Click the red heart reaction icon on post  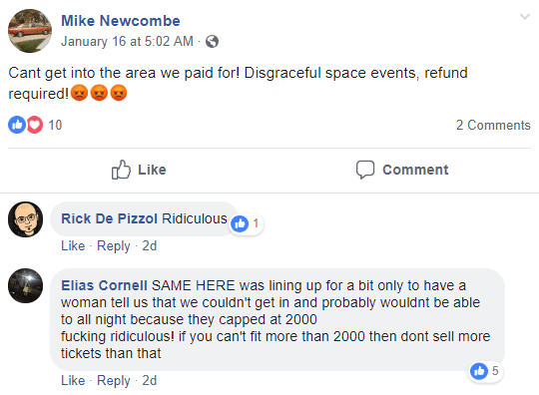click(35, 125)
